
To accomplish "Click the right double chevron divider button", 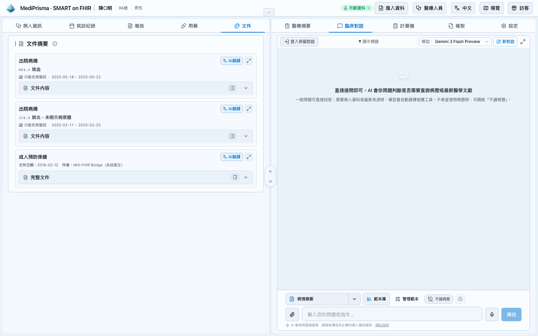I will pos(270,181).
